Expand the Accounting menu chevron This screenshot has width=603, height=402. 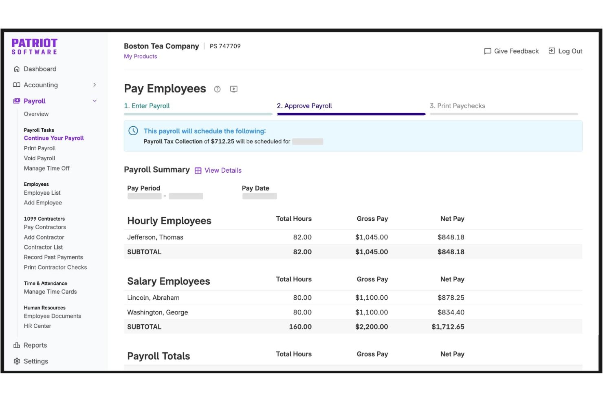[x=95, y=85]
